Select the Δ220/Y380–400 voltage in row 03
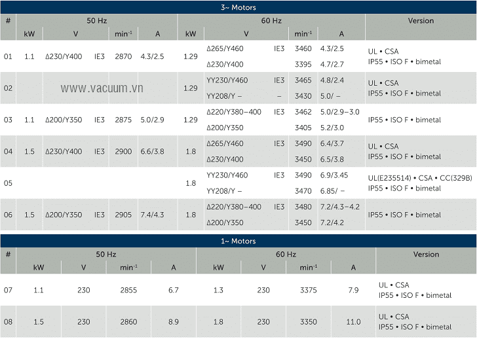This screenshot has width=477, height=339. coord(234,112)
